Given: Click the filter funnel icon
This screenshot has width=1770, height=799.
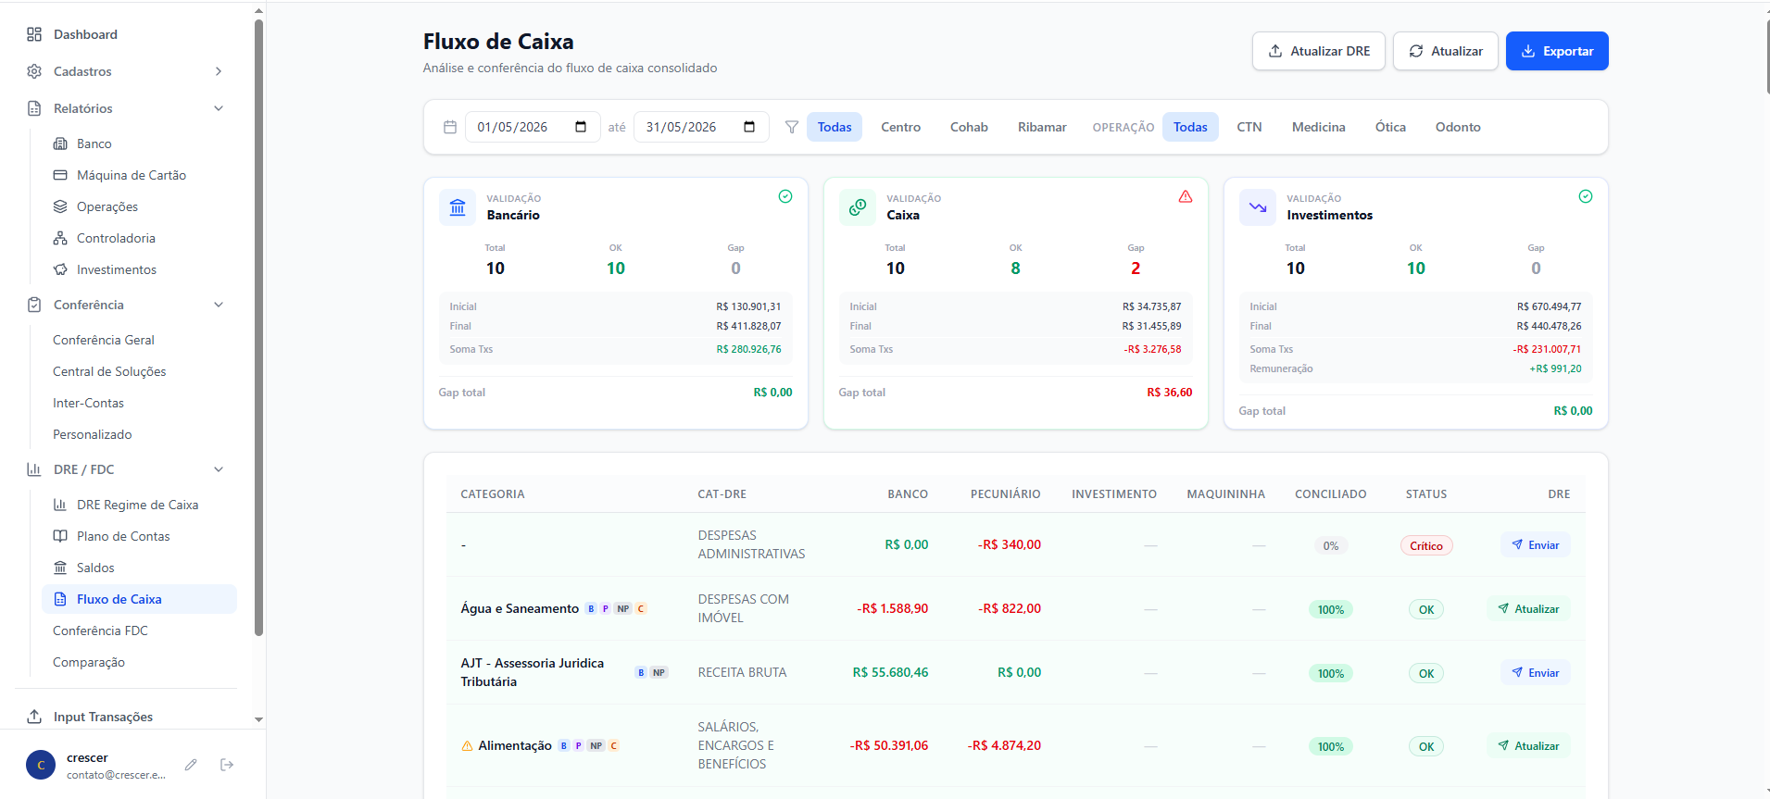Looking at the screenshot, I should click(x=792, y=127).
